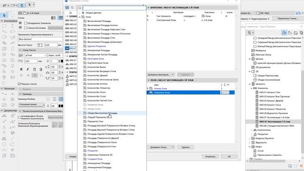Image resolution: width=304 pixels, height=171 pixels.
Task: Click strikethrough formatting icon З
Action: [41, 69]
